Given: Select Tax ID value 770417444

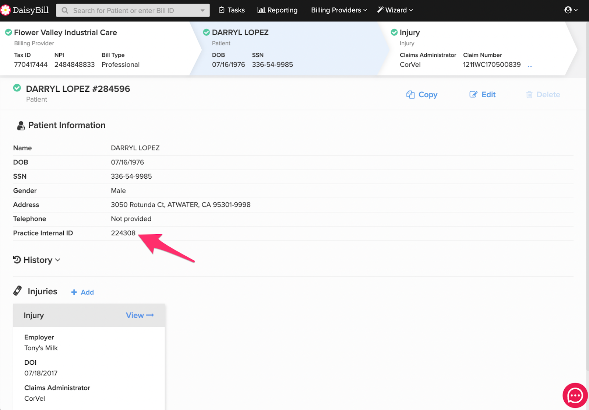Looking at the screenshot, I should [x=31, y=65].
